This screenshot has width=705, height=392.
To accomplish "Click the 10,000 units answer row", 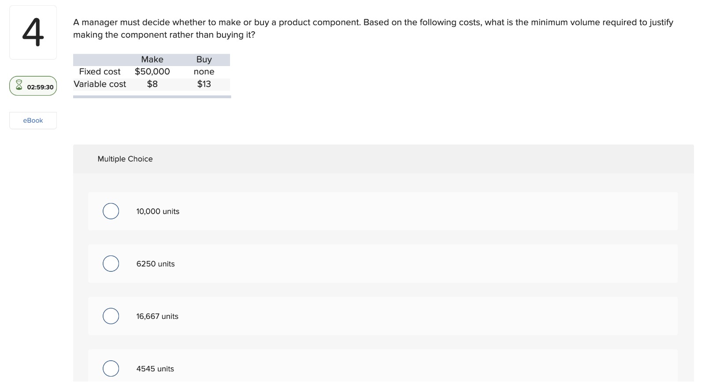I will (382, 211).
